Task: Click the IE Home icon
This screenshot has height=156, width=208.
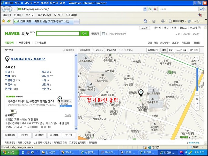Action: [x=145, y=21]
